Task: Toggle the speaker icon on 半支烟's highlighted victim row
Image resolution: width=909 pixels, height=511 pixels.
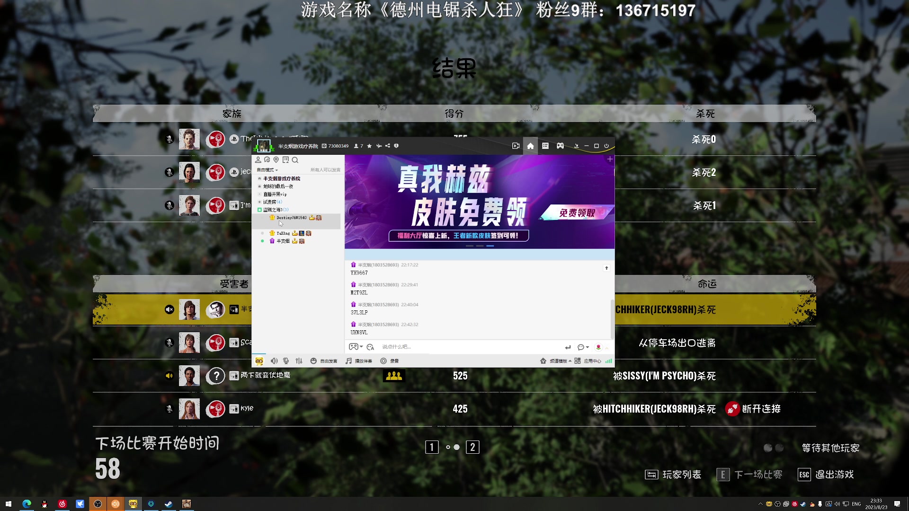Action: (x=169, y=309)
